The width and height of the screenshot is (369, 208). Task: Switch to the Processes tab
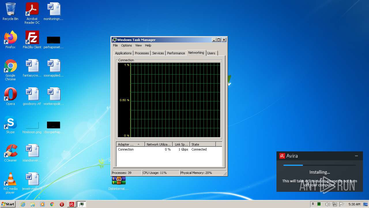142,53
